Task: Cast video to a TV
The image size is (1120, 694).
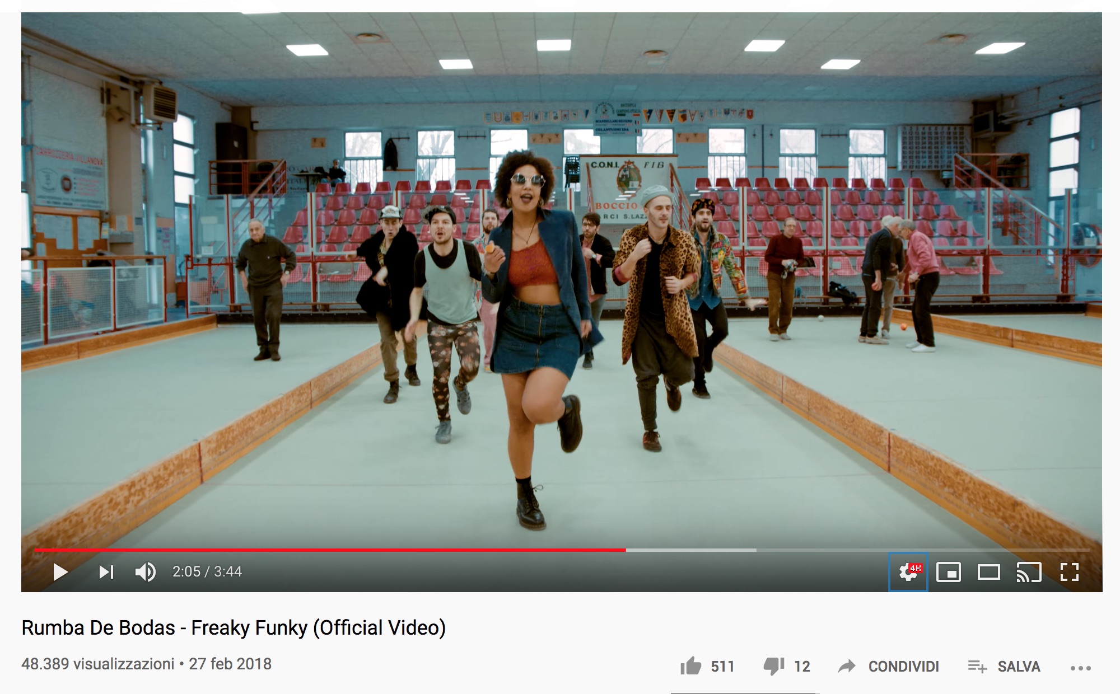Action: pos(1029,572)
